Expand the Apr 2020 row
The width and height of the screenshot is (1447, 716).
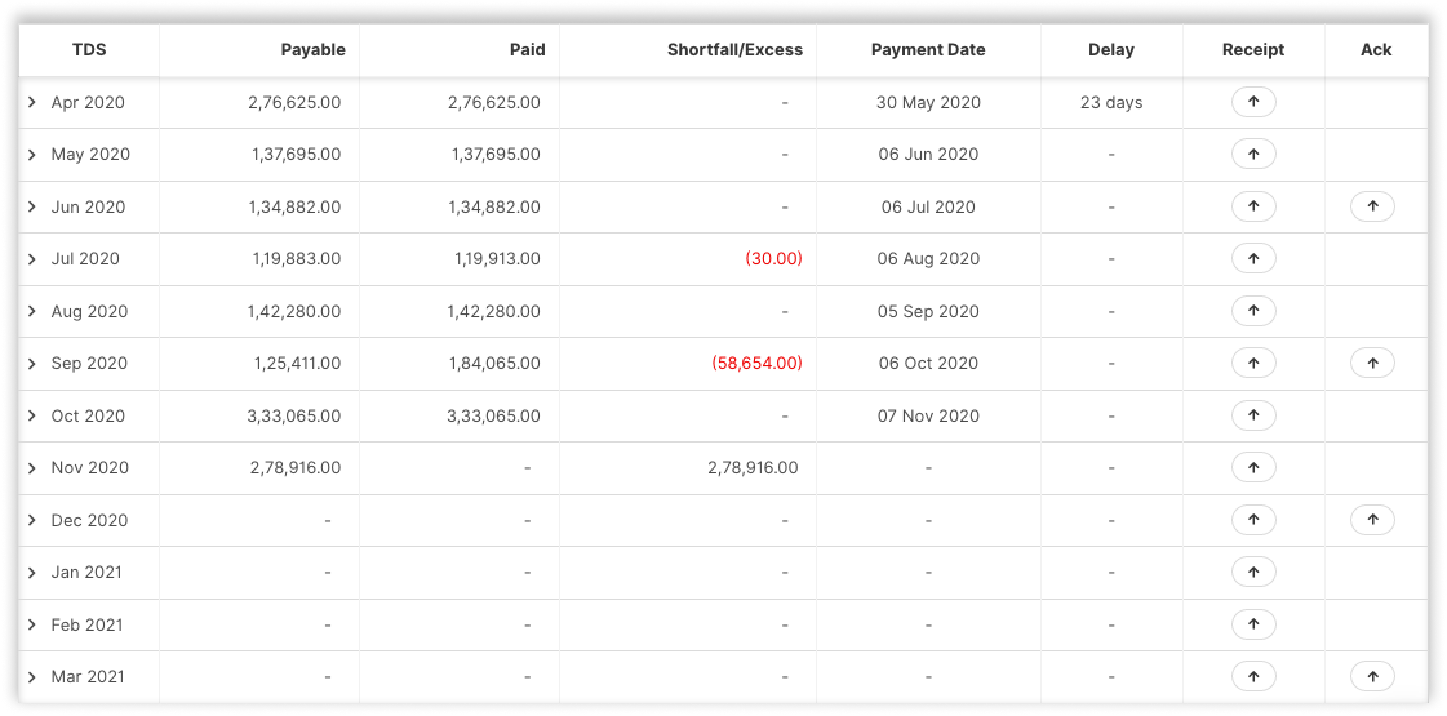[32, 103]
